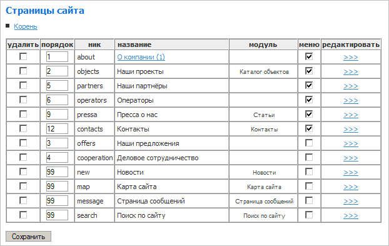
Task: Enable menu checkbox for Новости row
Action: click(309, 172)
